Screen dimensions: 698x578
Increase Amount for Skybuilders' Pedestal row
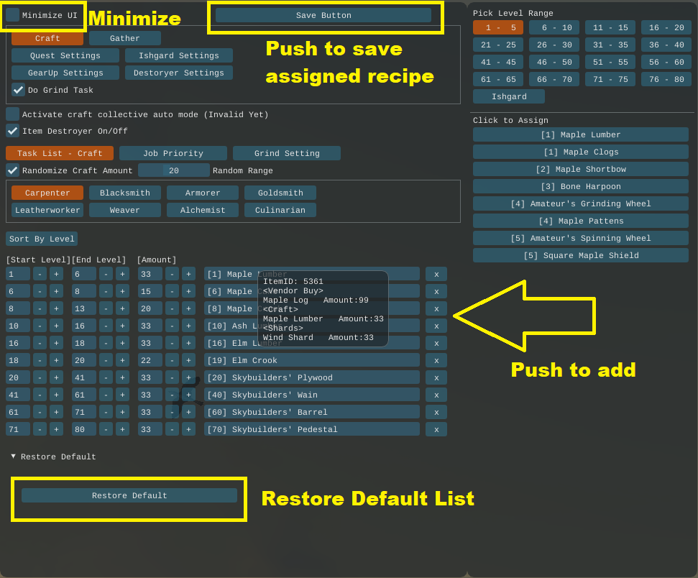pyautogui.click(x=188, y=429)
